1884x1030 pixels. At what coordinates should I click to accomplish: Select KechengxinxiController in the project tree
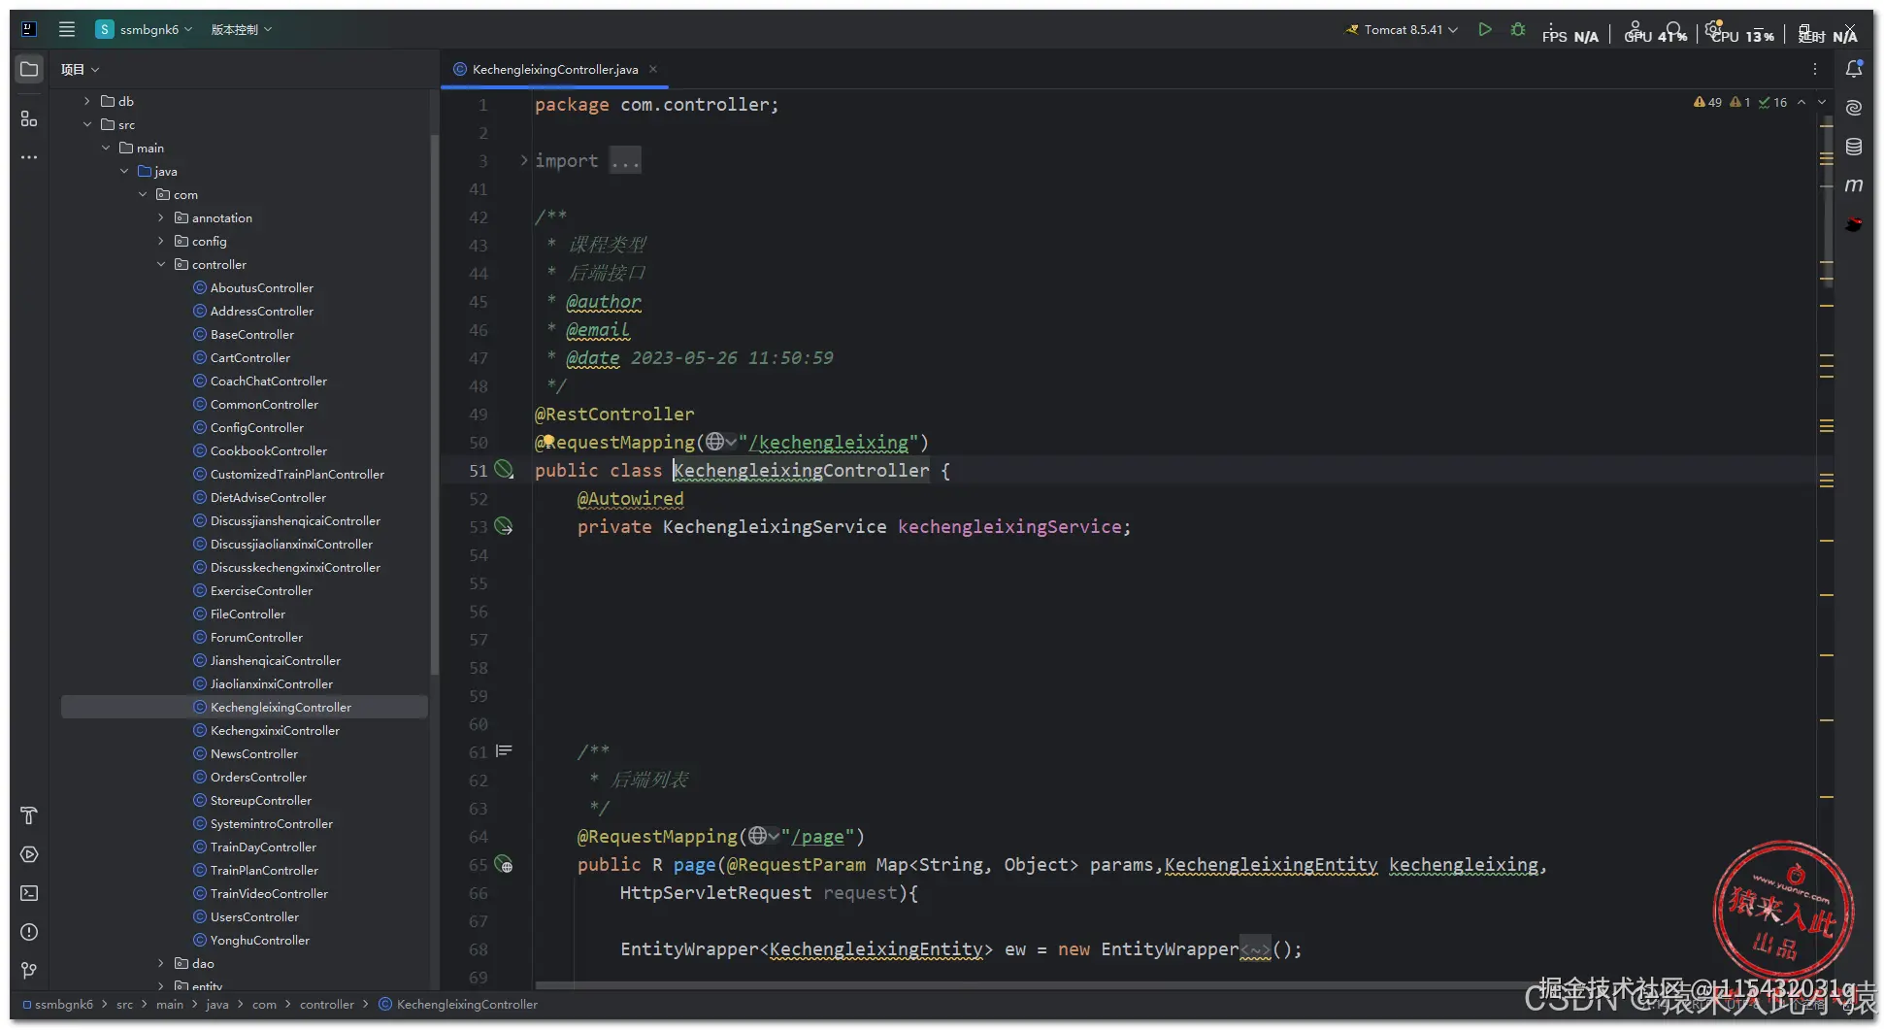pos(275,730)
